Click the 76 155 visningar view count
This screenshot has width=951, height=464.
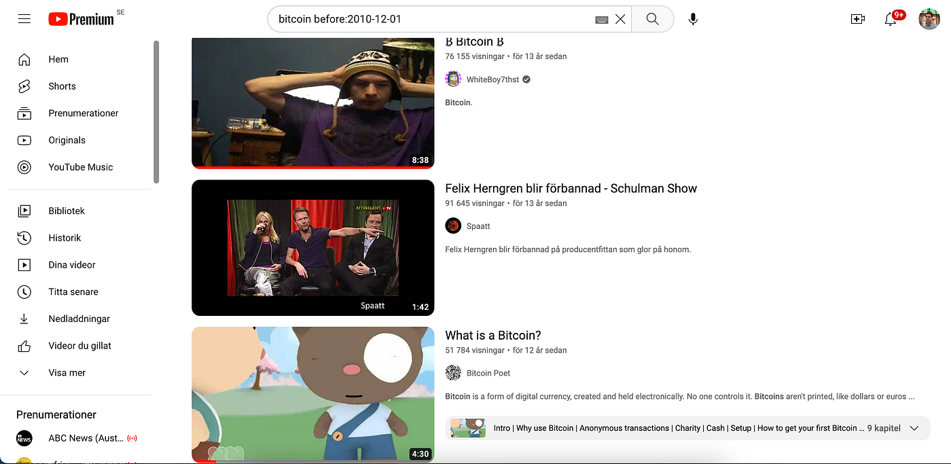(x=475, y=56)
